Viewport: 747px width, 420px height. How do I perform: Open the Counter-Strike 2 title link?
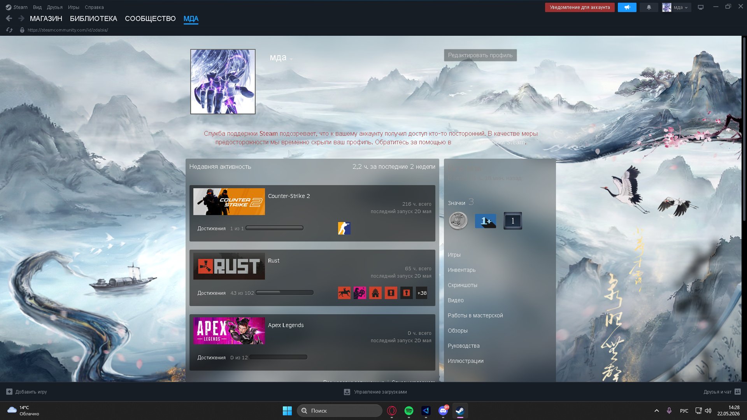289,196
